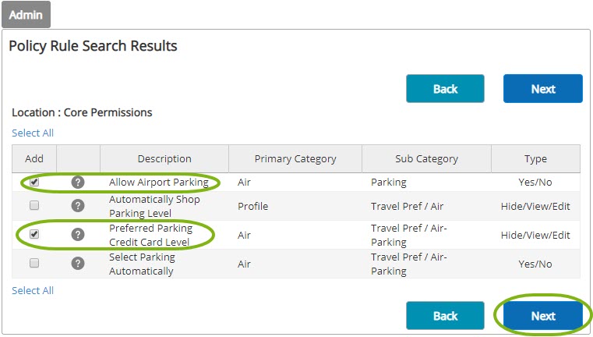Open help icon for Allow Airport Parking
The height and width of the screenshot is (337, 593).
77,183
